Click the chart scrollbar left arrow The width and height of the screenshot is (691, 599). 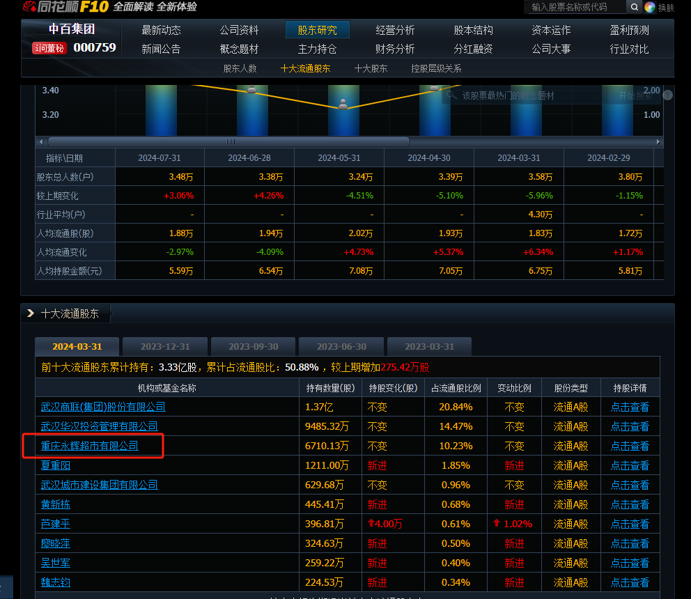(x=41, y=142)
